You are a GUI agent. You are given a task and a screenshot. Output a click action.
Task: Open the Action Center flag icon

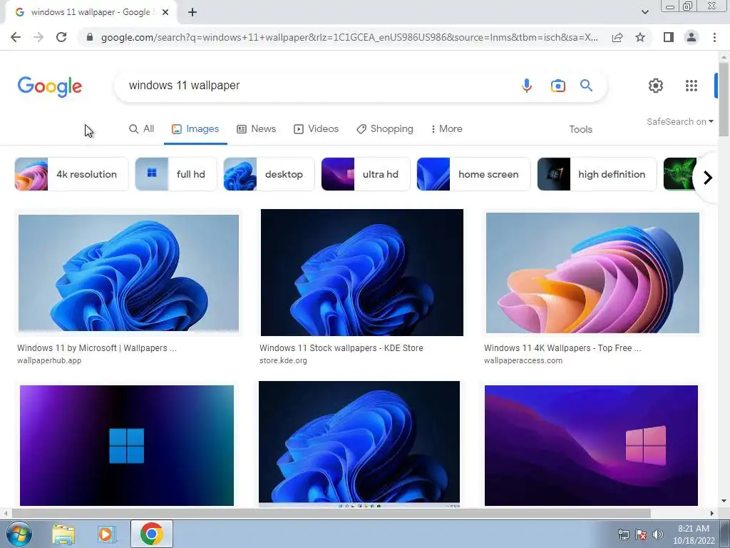click(641, 534)
